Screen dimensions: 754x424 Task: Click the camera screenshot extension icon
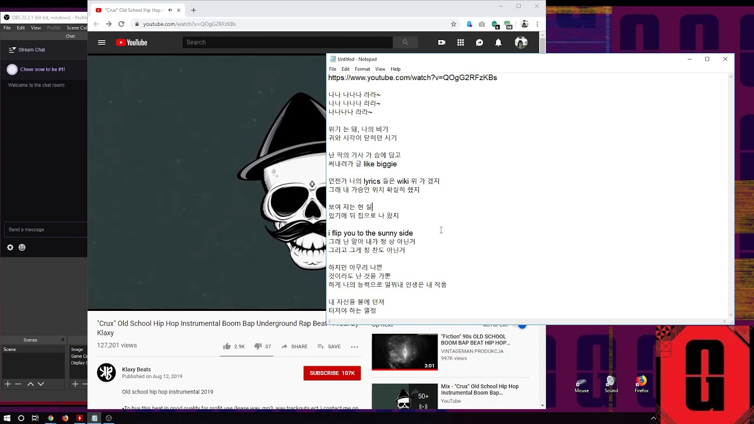click(482, 24)
